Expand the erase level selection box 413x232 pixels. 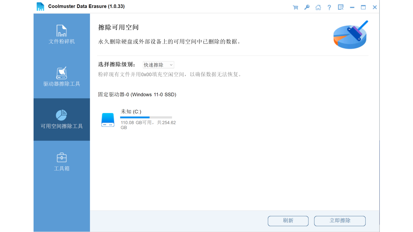click(159, 64)
